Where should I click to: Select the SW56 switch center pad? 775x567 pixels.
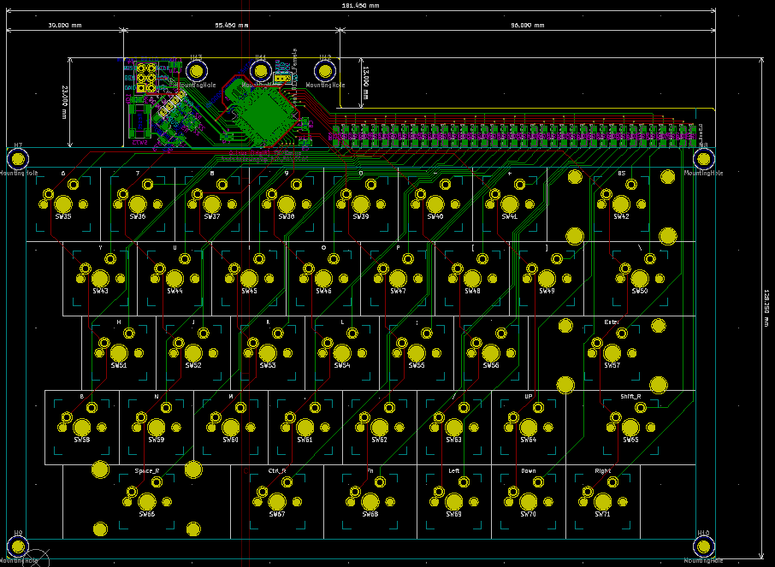(x=491, y=353)
